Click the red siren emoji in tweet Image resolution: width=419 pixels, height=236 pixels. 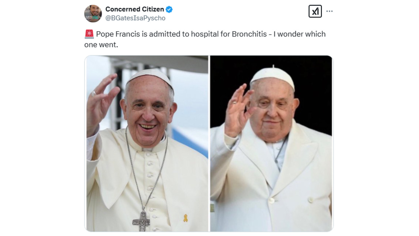89,34
